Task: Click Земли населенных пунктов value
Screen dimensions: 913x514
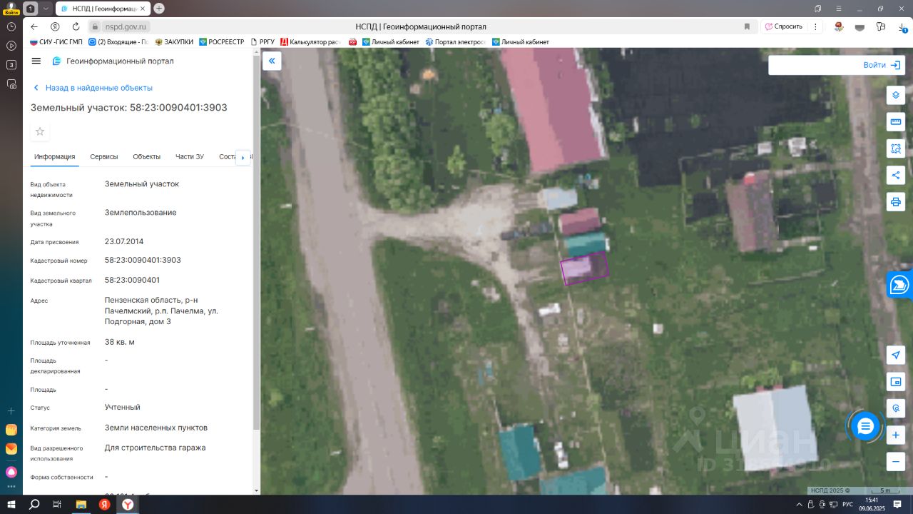Action: click(x=156, y=428)
